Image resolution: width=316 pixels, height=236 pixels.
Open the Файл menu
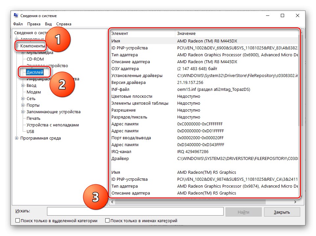[x=18, y=24]
